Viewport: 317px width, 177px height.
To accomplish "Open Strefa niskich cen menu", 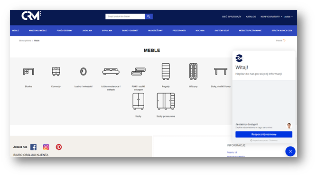I will [281, 31].
